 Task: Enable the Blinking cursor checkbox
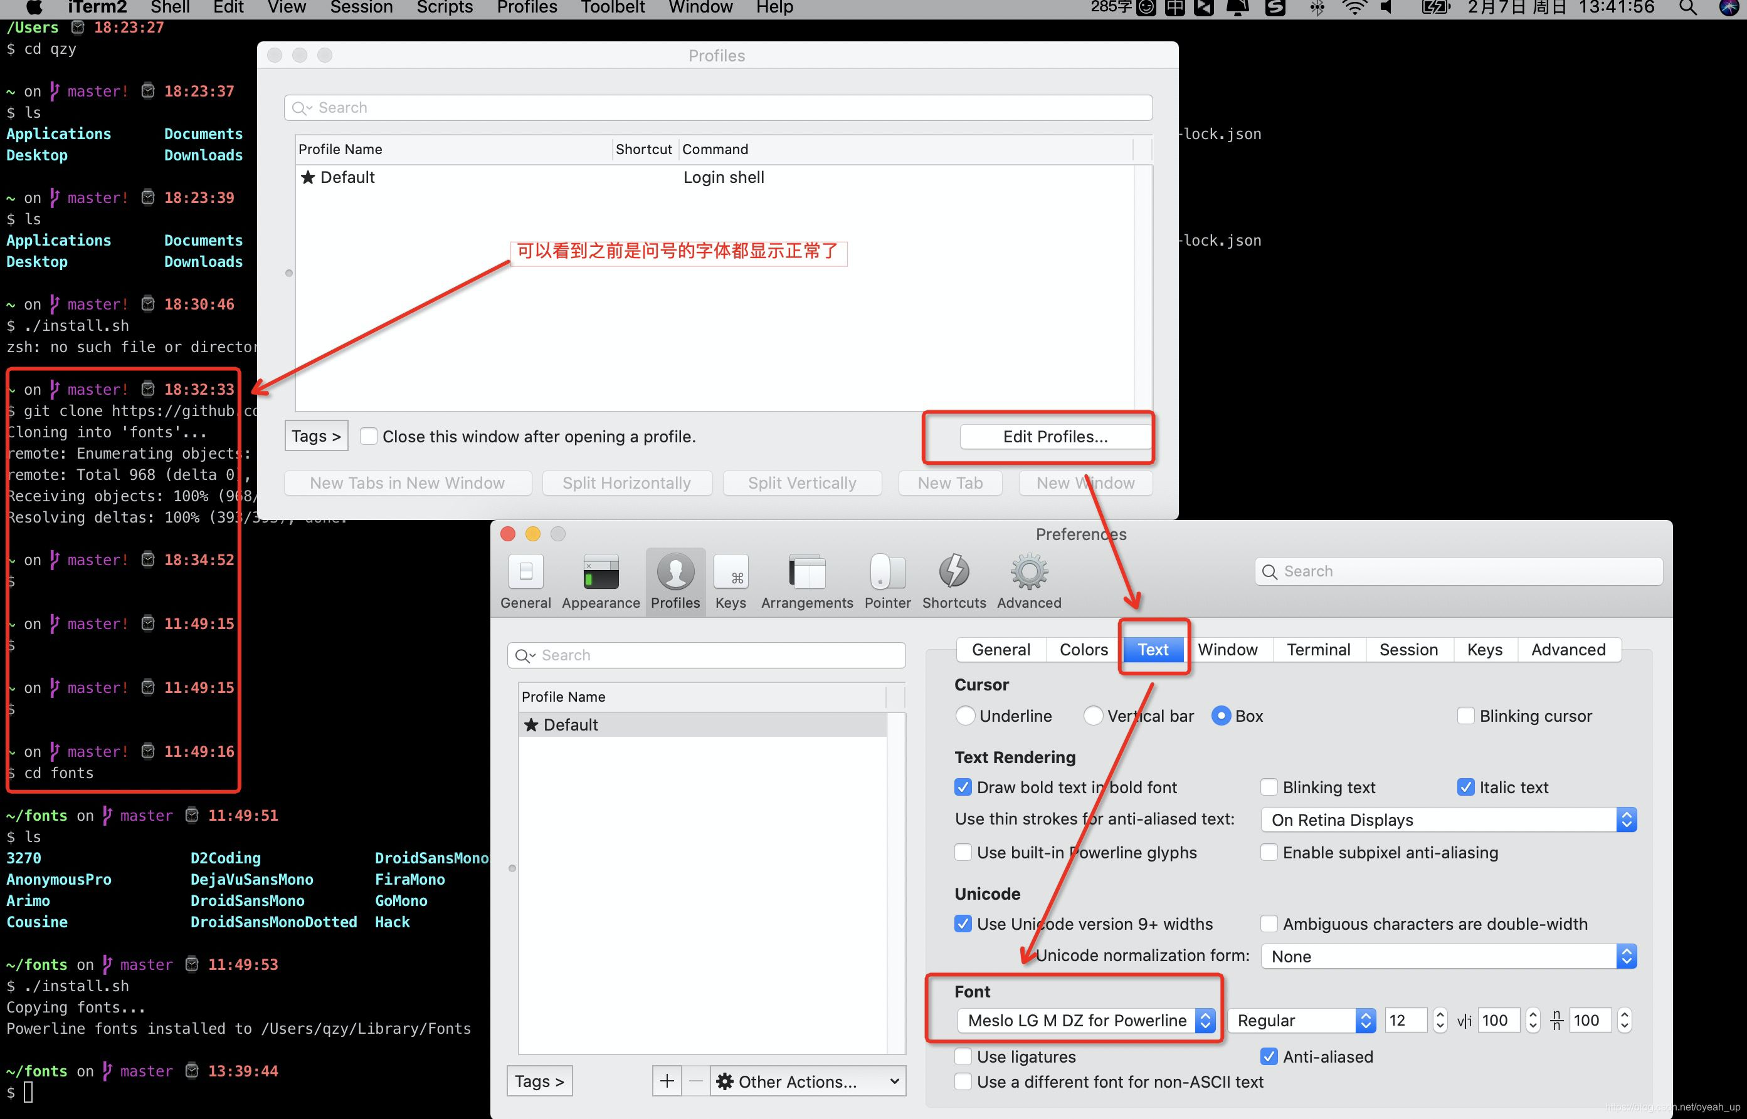[x=1465, y=716]
